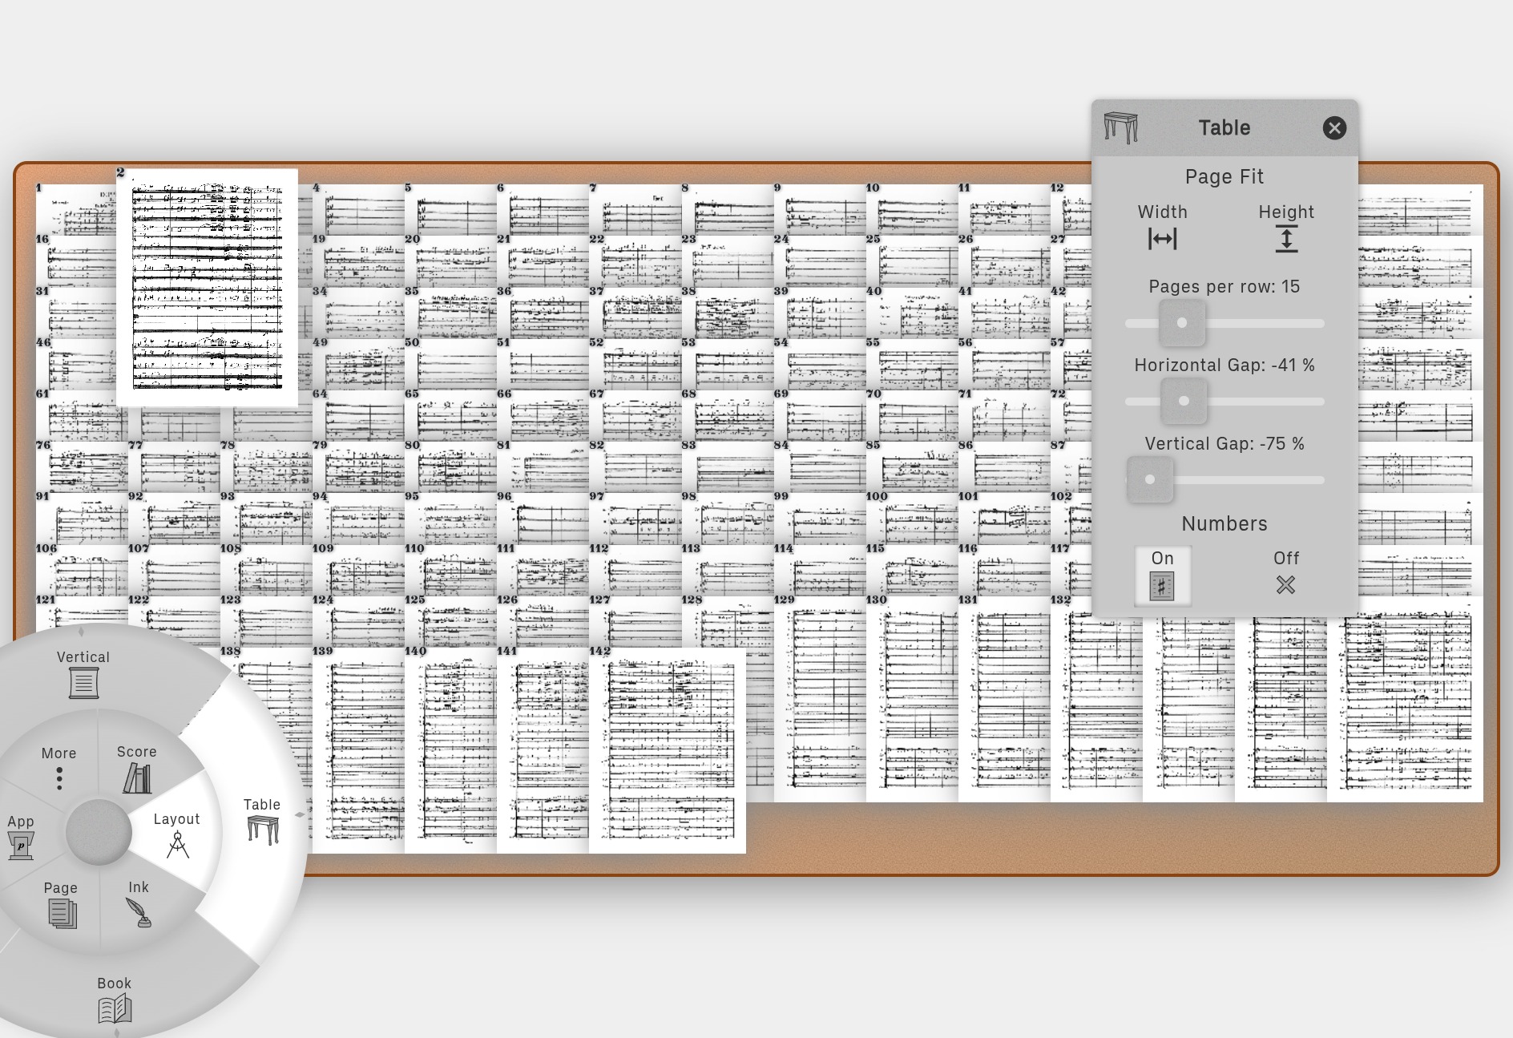Close the Table settings panel
This screenshot has height=1038, width=1513.
click(x=1334, y=128)
